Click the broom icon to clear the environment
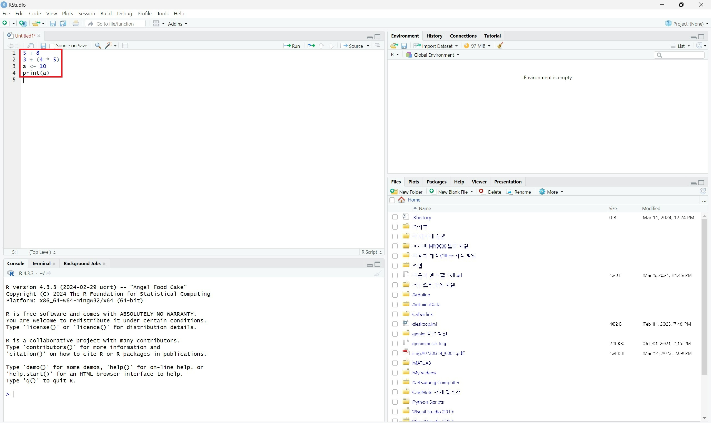This screenshot has height=423, width=711. 500,46
